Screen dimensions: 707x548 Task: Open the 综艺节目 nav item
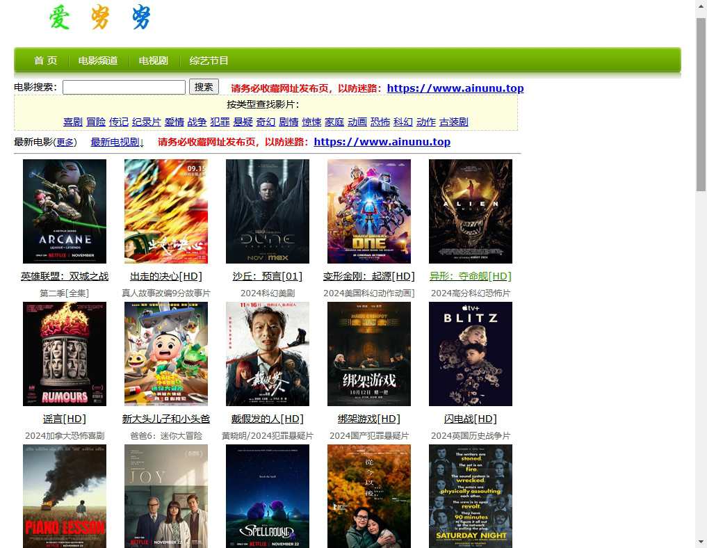point(209,61)
